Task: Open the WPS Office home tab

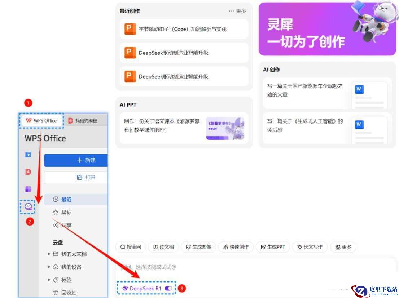Action: point(41,120)
